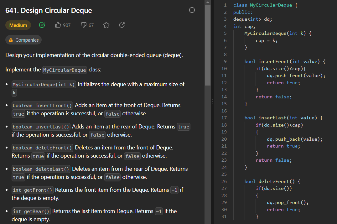The width and height of the screenshot is (337, 224).
Task: Click the panel divider drag handle
Action: point(213,102)
